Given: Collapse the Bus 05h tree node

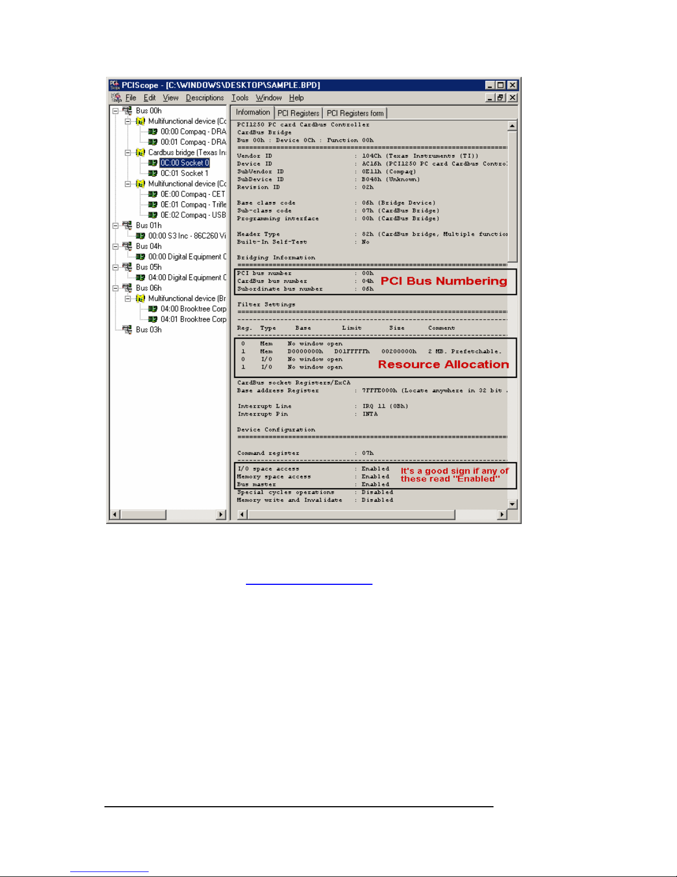Looking at the screenshot, I should [x=116, y=267].
